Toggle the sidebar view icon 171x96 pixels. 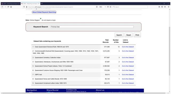pos(162,7)
